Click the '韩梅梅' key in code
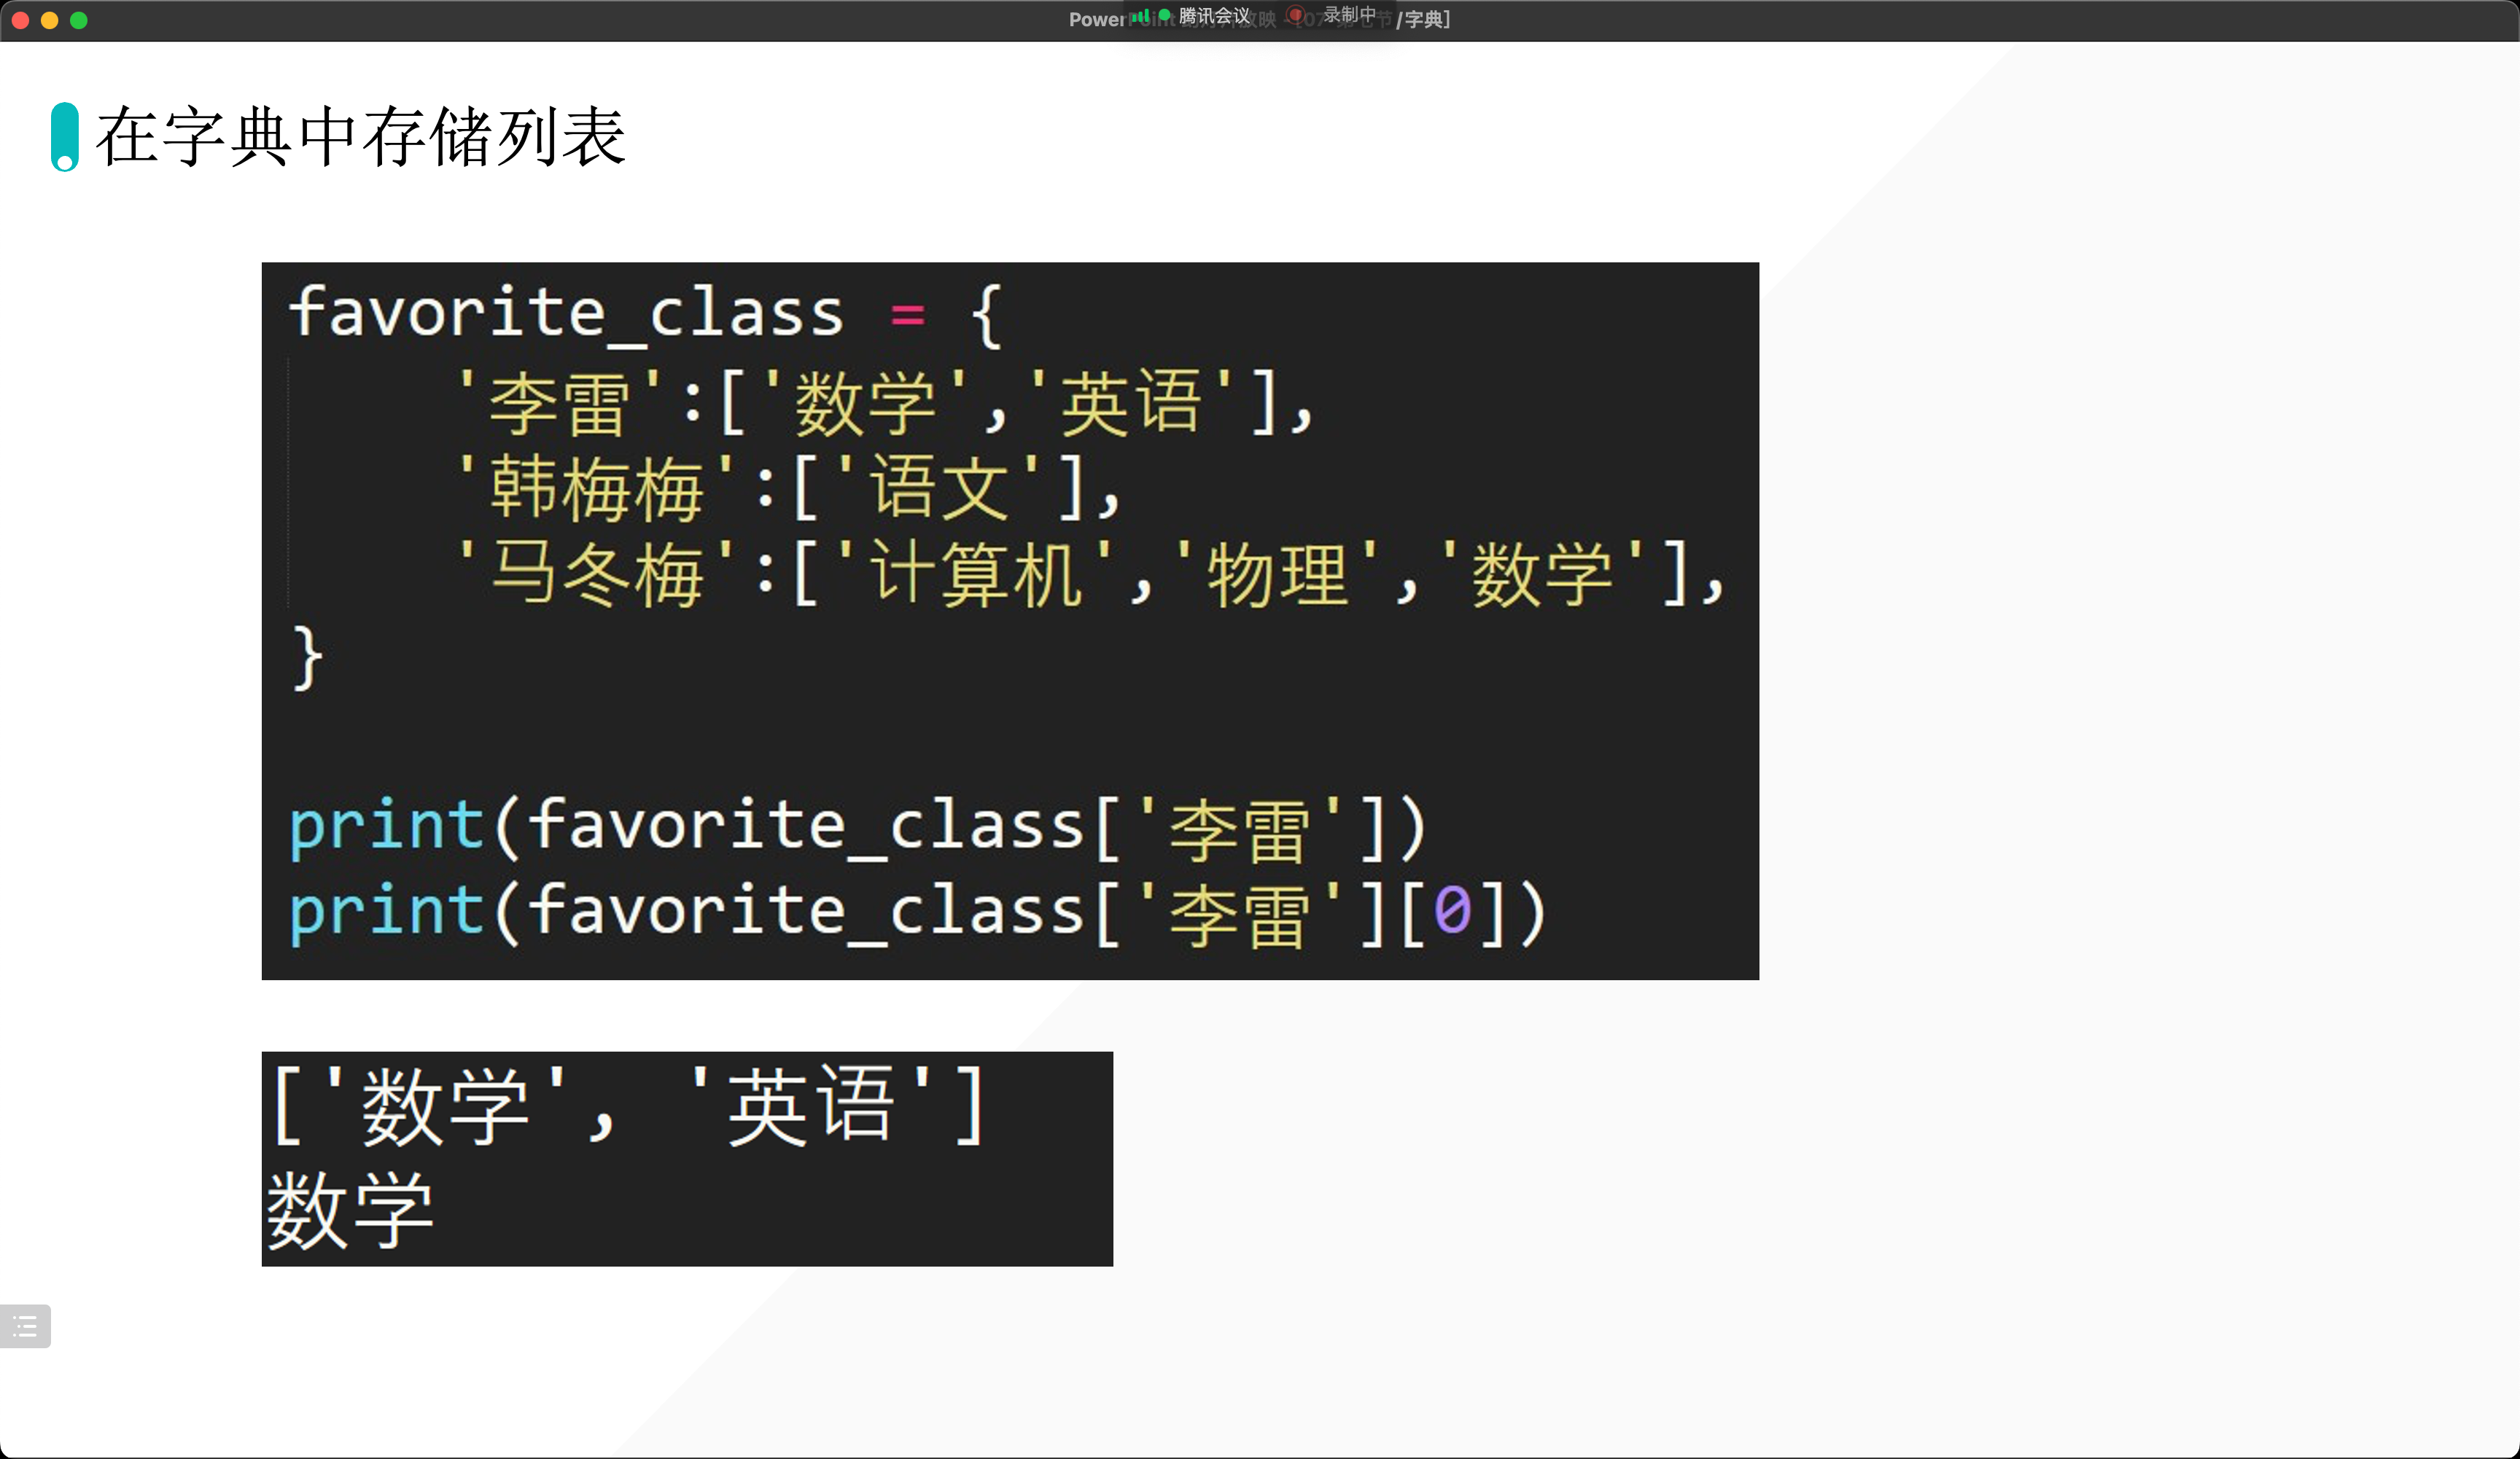The image size is (2520, 1459). click(x=596, y=488)
